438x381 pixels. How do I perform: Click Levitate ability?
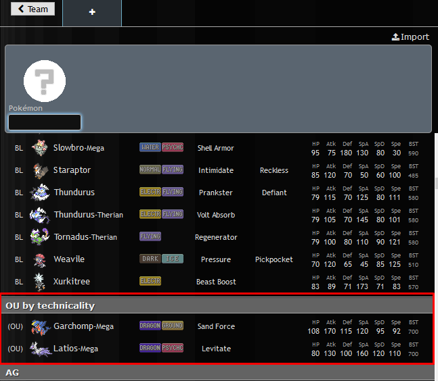coord(216,349)
